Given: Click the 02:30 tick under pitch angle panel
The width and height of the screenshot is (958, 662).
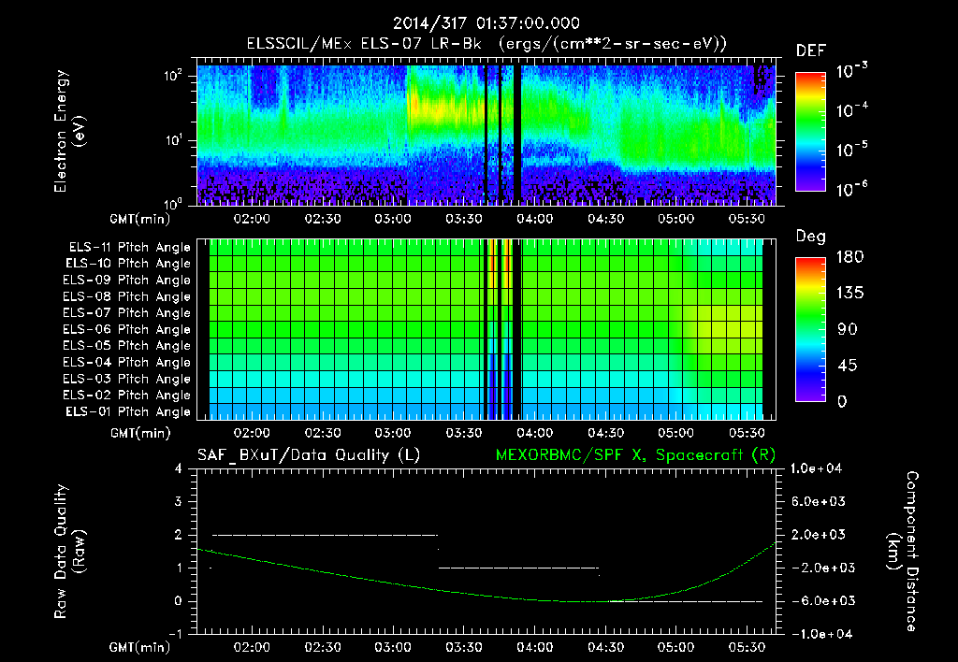Looking at the screenshot, I should pos(323,433).
